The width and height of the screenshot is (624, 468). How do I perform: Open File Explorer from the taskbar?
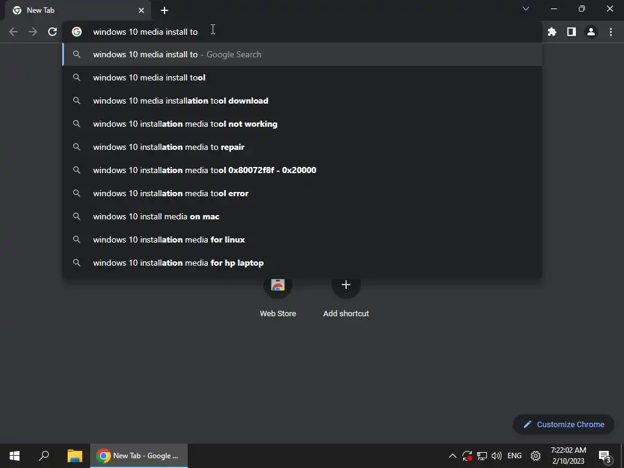75,456
